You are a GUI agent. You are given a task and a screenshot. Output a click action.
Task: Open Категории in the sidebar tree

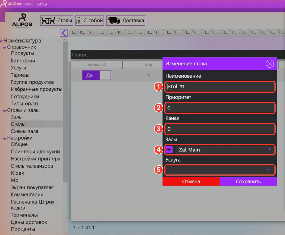(x=23, y=61)
